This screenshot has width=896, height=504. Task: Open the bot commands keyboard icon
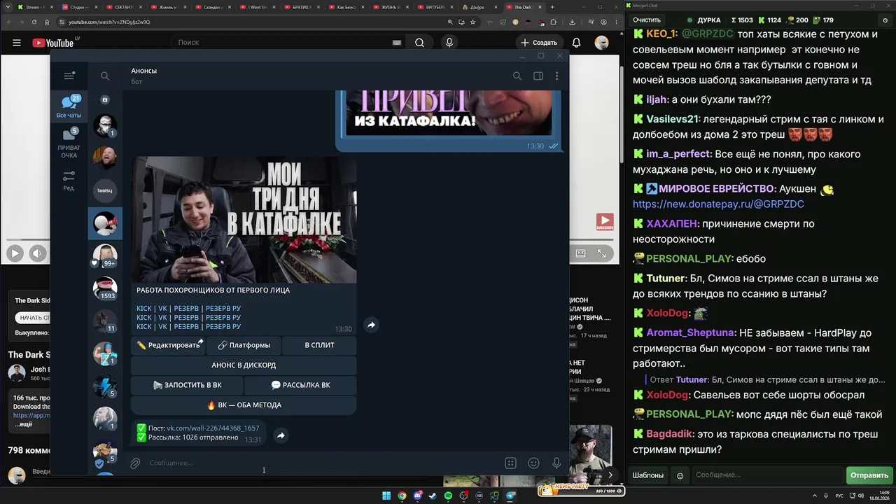click(x=510, y=463)
